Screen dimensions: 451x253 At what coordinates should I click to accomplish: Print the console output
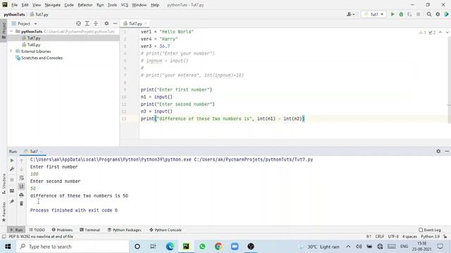22,195
